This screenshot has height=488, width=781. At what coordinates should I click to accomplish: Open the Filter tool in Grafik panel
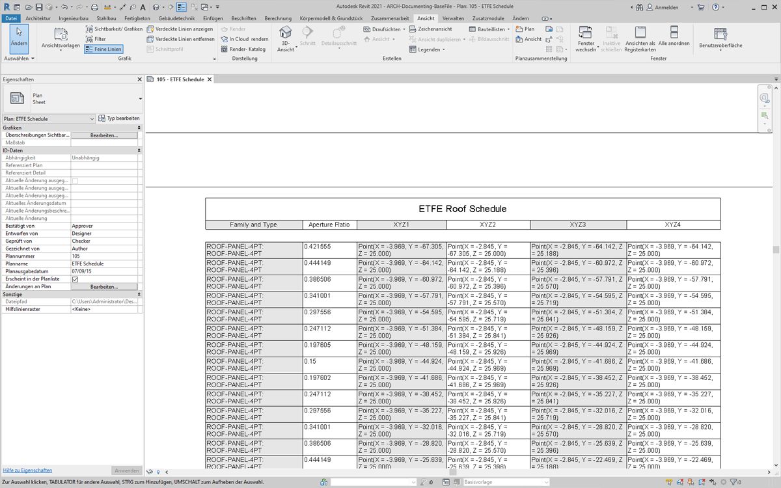(95, 39)
